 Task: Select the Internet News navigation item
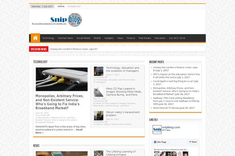pos(65,38)
